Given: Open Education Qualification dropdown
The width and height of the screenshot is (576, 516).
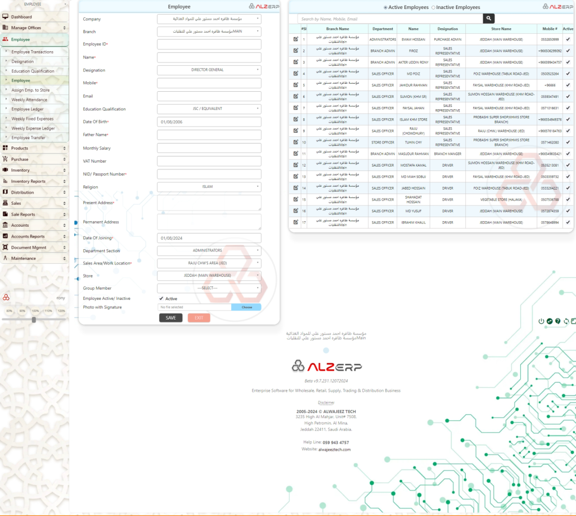Looking at the screenshot, I should (209, 109).
